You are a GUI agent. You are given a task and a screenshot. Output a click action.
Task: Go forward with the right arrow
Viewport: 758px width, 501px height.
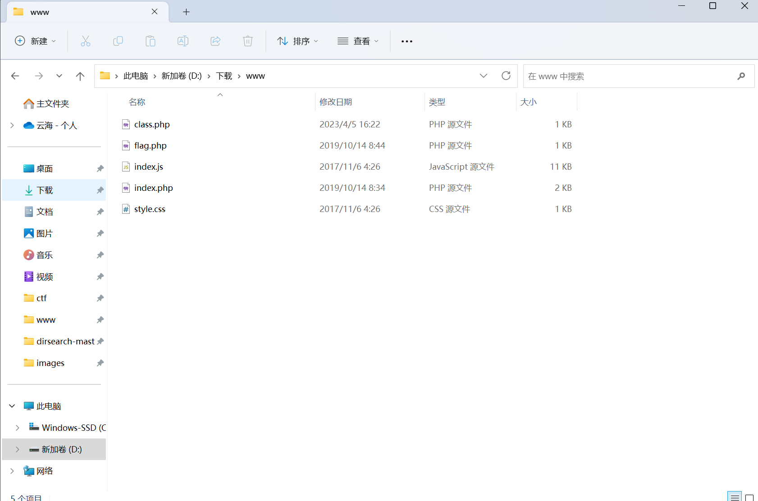(x=39, y=76)
